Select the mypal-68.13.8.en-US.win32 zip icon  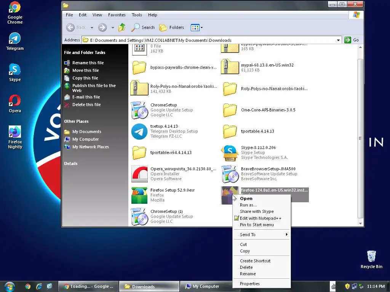point(230,67)
